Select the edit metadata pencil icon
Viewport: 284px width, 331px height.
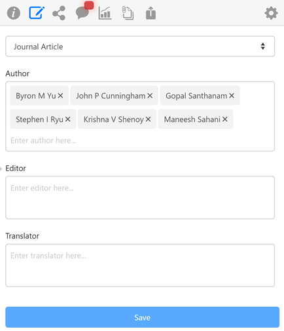[x=37, y=13]
